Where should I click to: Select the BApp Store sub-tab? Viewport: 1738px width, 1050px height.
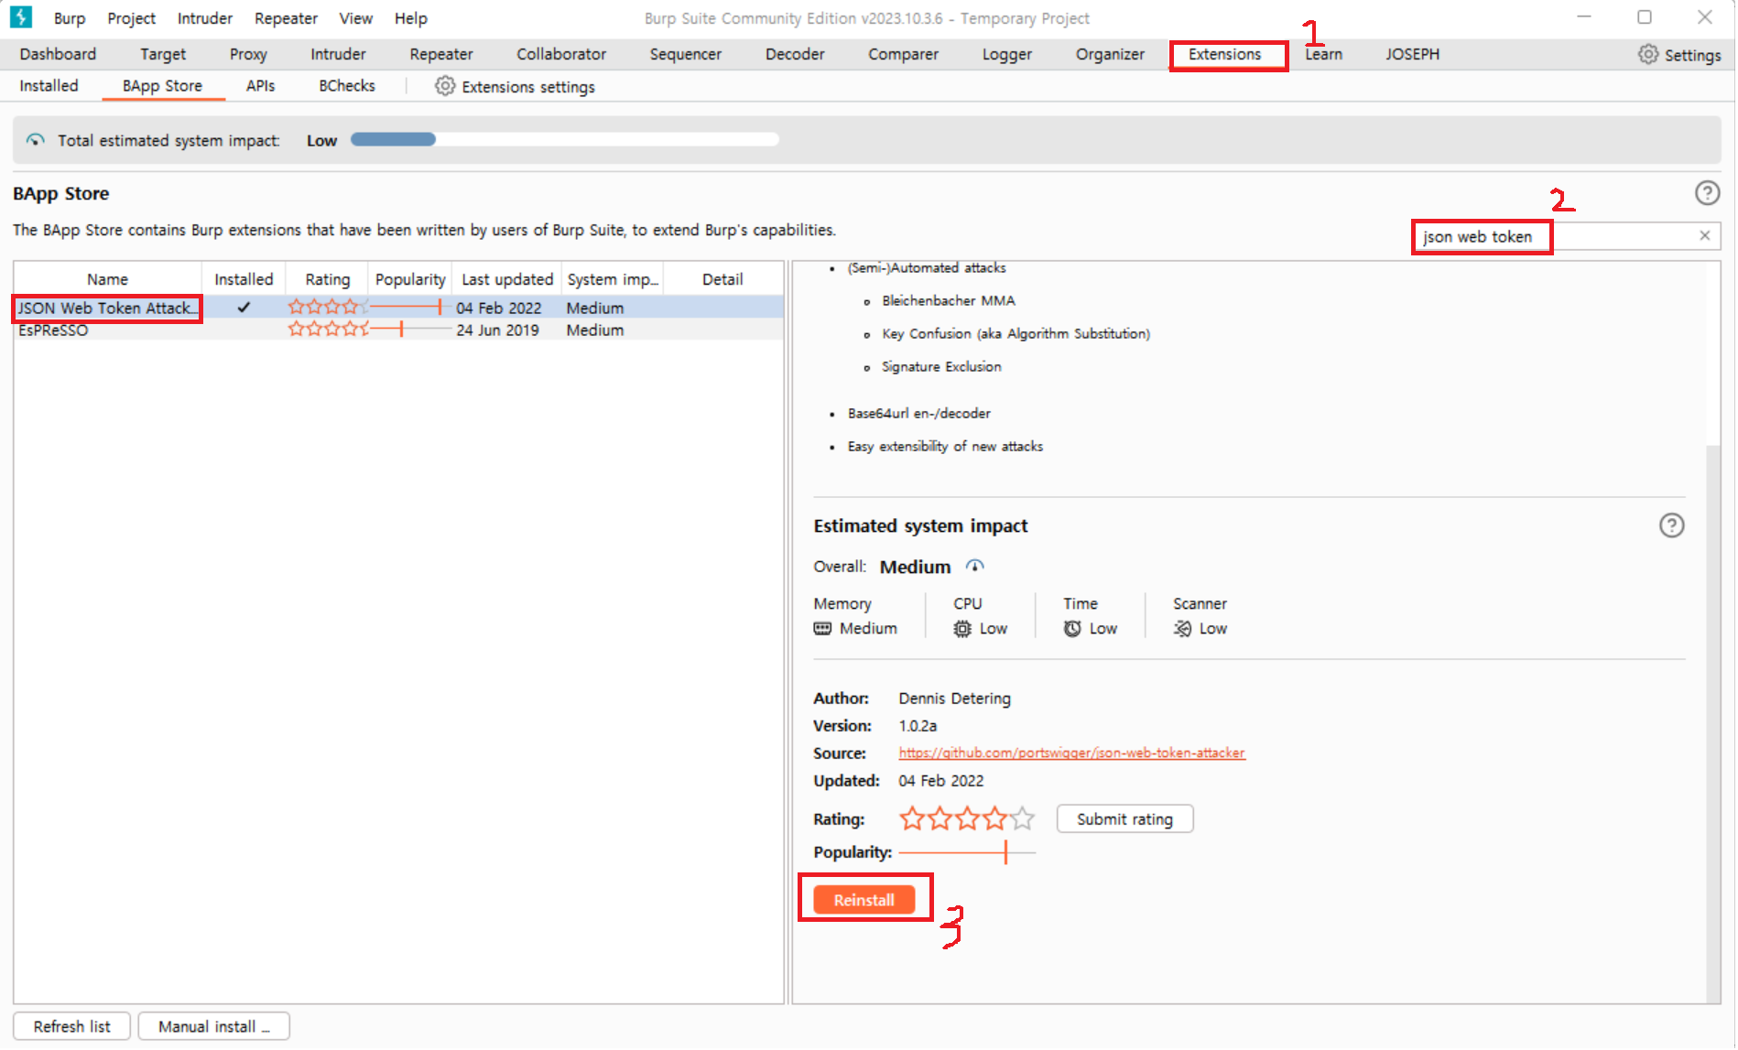[163, 85]
